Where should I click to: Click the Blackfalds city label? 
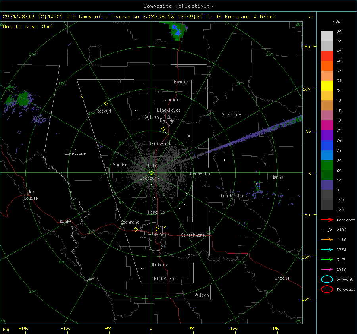click(169, 110)
